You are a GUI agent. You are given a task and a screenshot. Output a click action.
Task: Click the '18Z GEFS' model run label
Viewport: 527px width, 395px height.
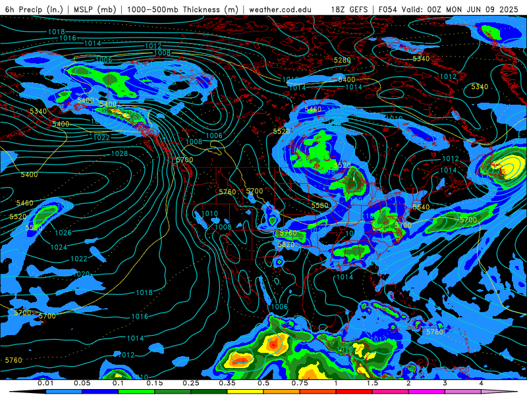(x=349, y=9)
